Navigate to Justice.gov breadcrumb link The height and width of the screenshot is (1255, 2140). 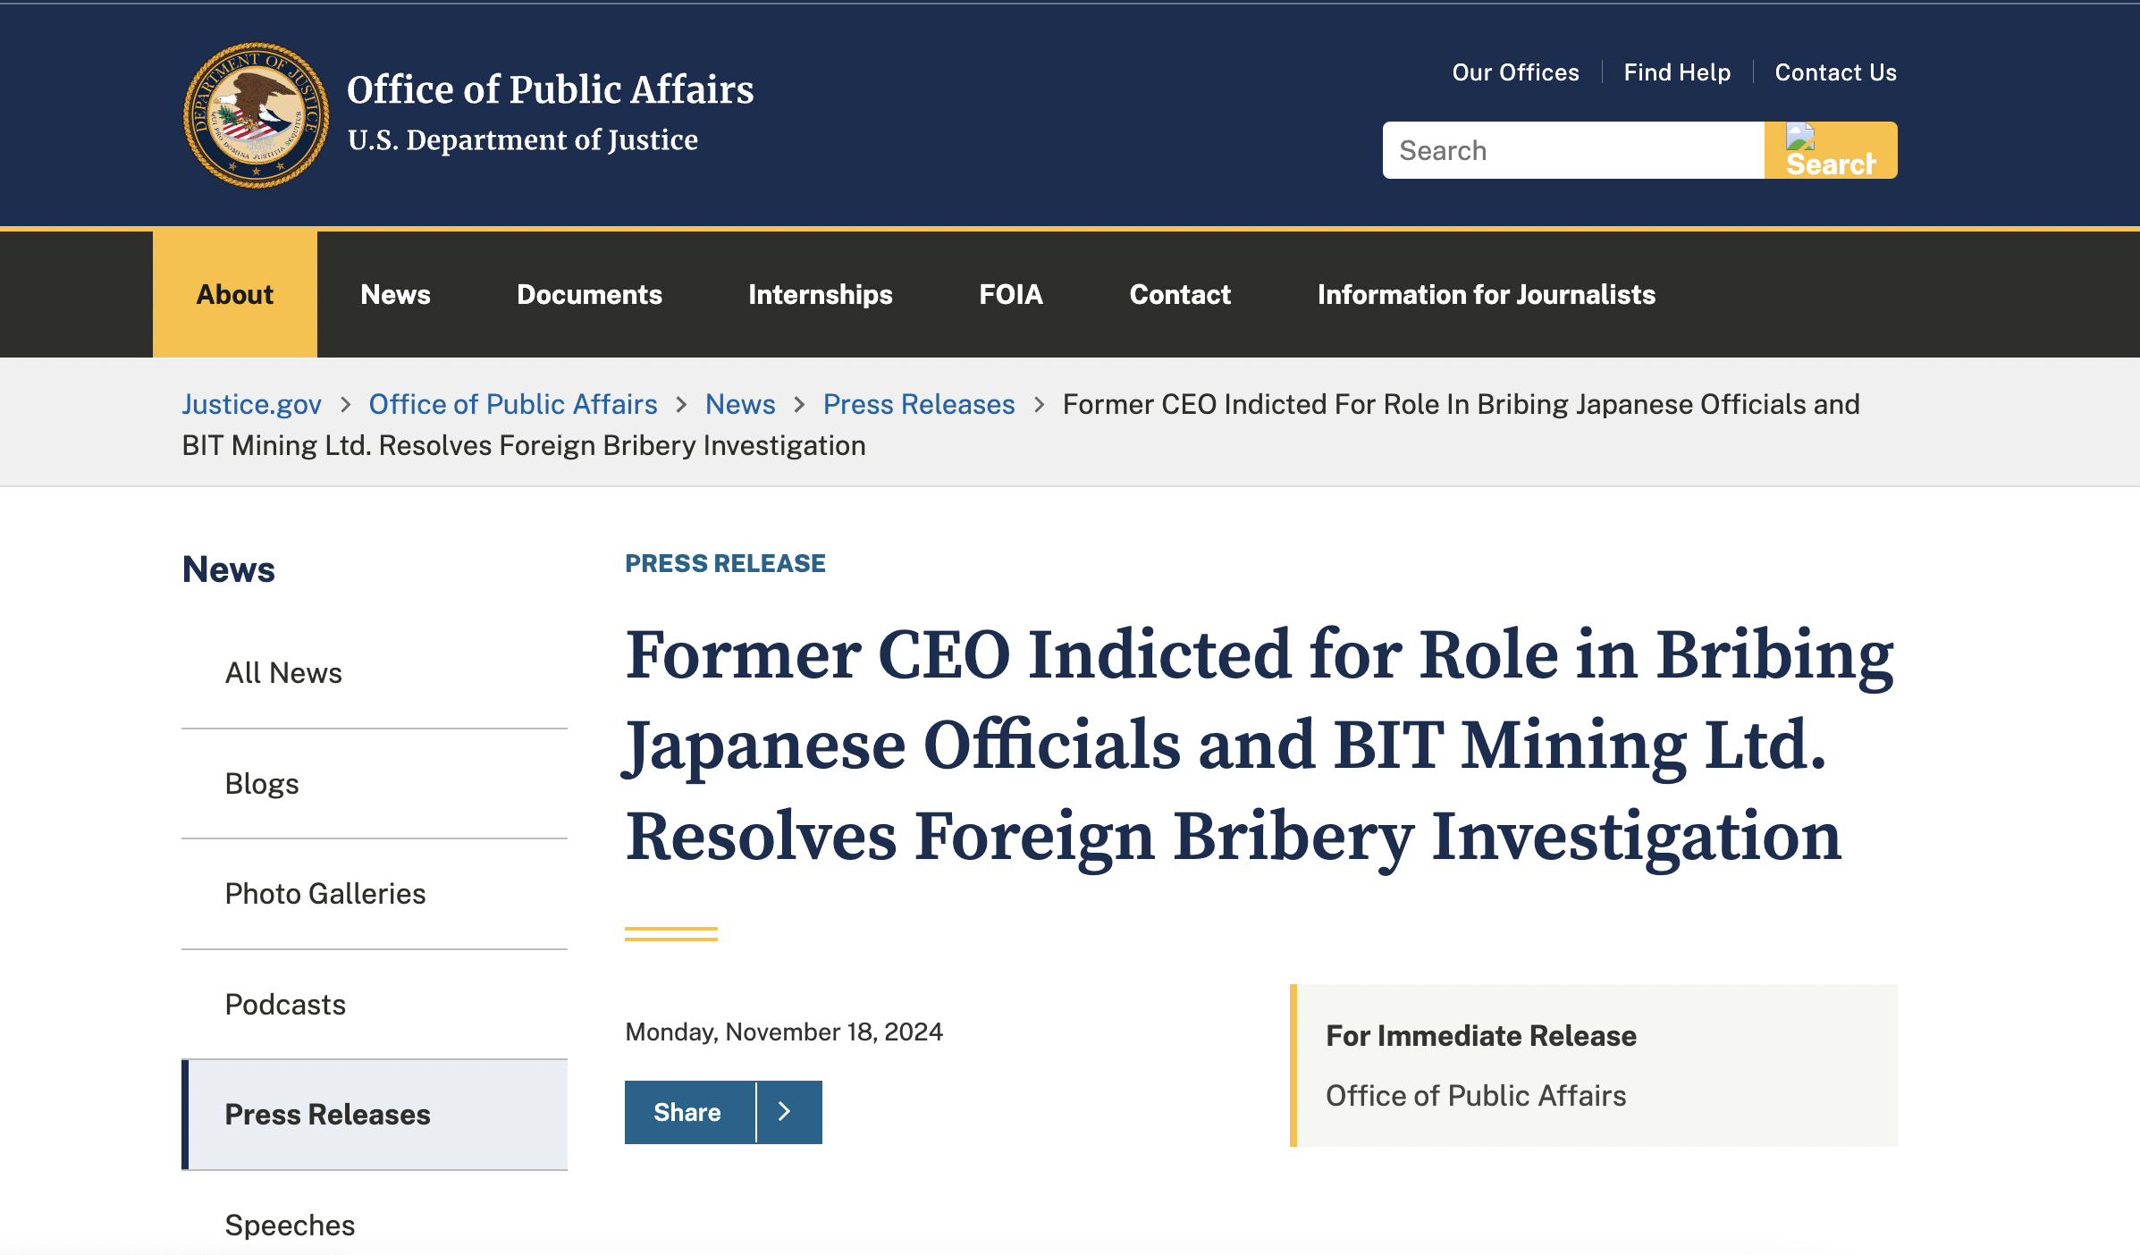coord(251,404)
